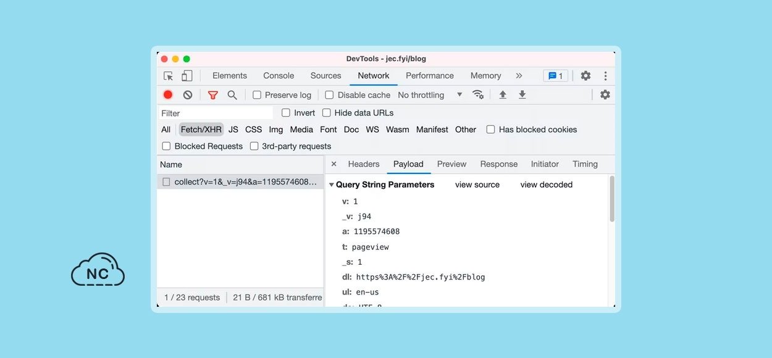The height and width of the screenshot is (358, 772).
Task: Enable the 3rd-party requests checkbox
Action: tap(254, 146)
